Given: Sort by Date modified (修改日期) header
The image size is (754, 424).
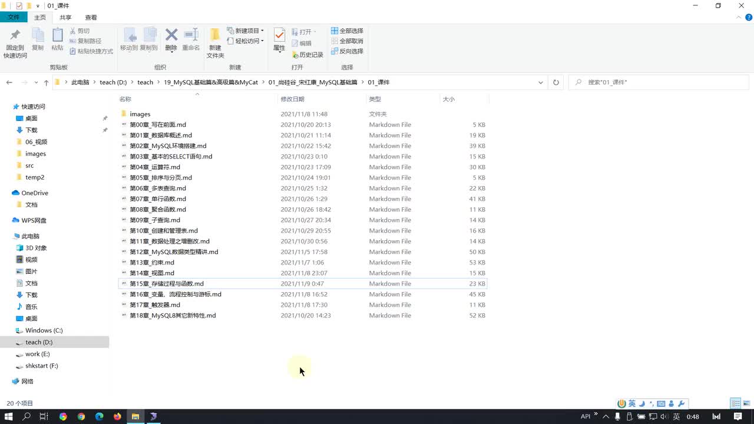Looking at the screenshot, I should [293, 99].
